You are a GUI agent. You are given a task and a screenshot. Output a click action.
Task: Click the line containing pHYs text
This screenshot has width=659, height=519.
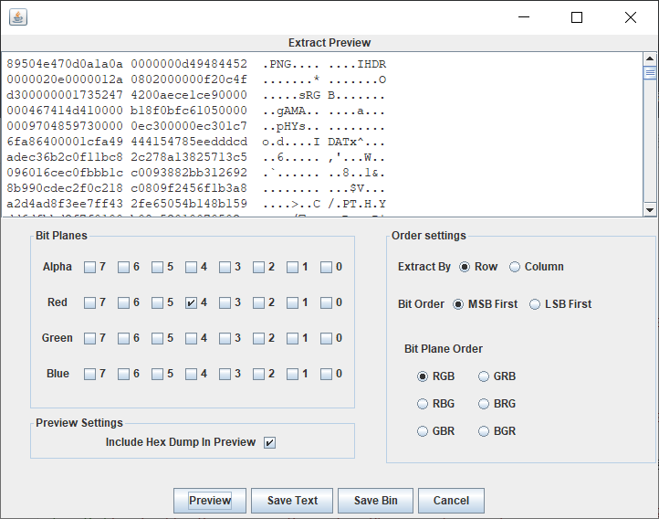click(x=196, y=126)
